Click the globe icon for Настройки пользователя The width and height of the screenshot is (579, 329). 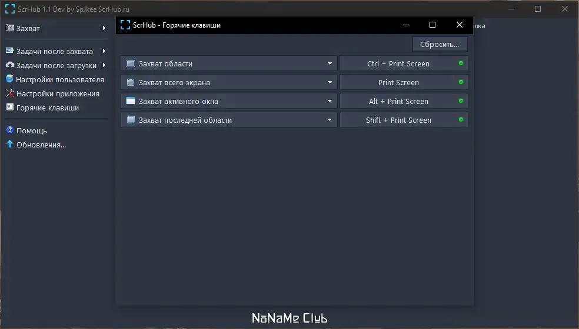(9, 79)
